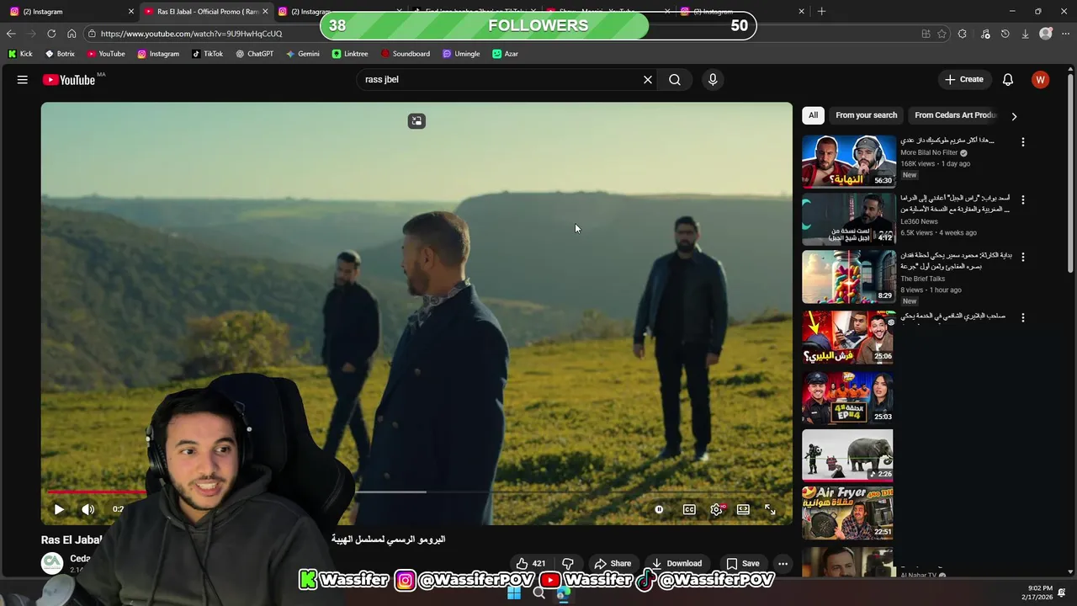
Task: Open the 25:06 suggested video thumbnail
Action: pyautogui.click(x=849, y=337)
